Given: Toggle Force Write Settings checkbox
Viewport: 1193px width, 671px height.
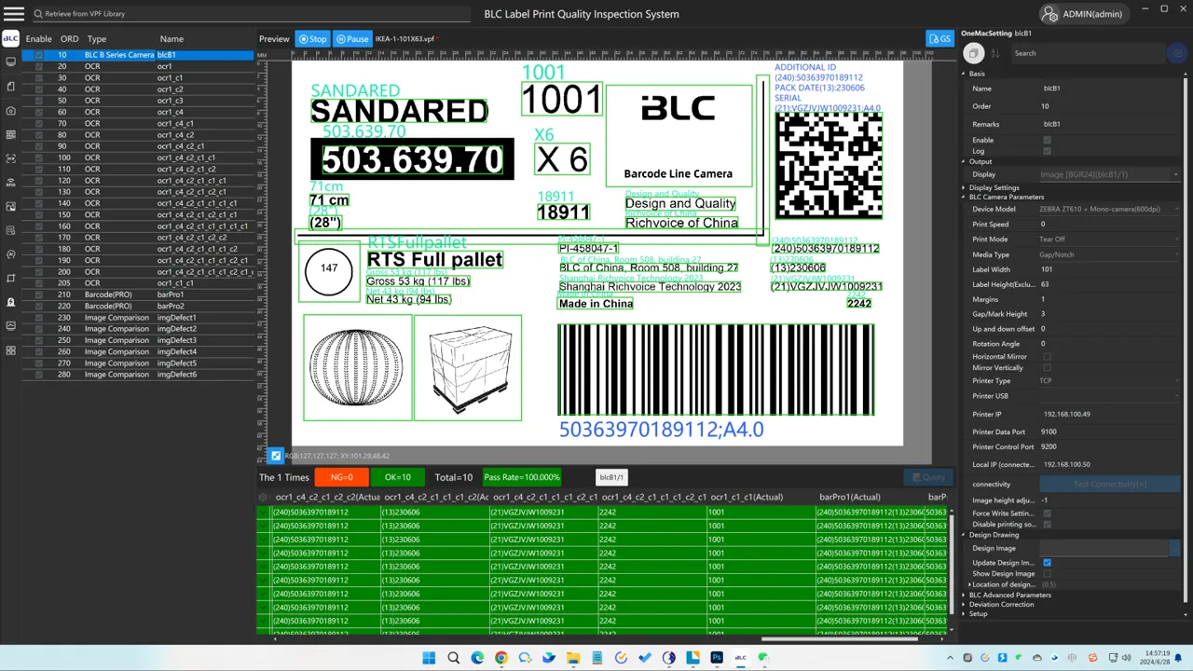Looking at the screenshot, I should pyautogui.click(x=1047, y=514).
